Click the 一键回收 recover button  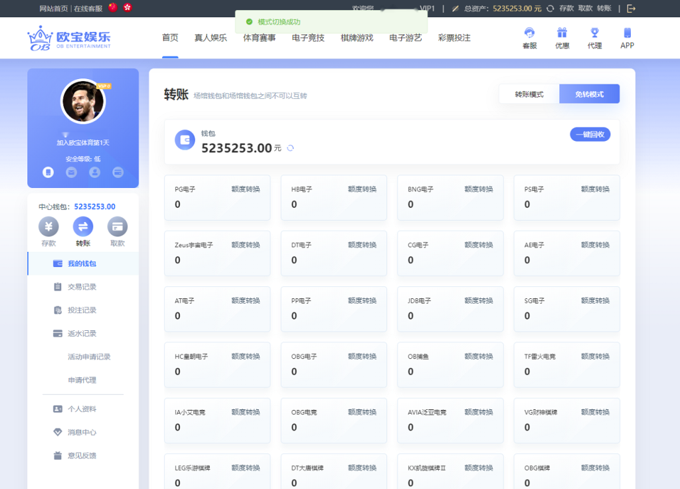click(x=590, y=134)
